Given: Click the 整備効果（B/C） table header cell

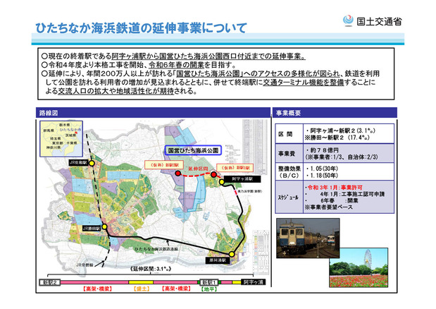Looking at the screenshot, I should 289,171.
